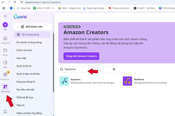175x116 pixels.
Task: Click Dùng thử Amazon Creators button
Action: point(81,56)
